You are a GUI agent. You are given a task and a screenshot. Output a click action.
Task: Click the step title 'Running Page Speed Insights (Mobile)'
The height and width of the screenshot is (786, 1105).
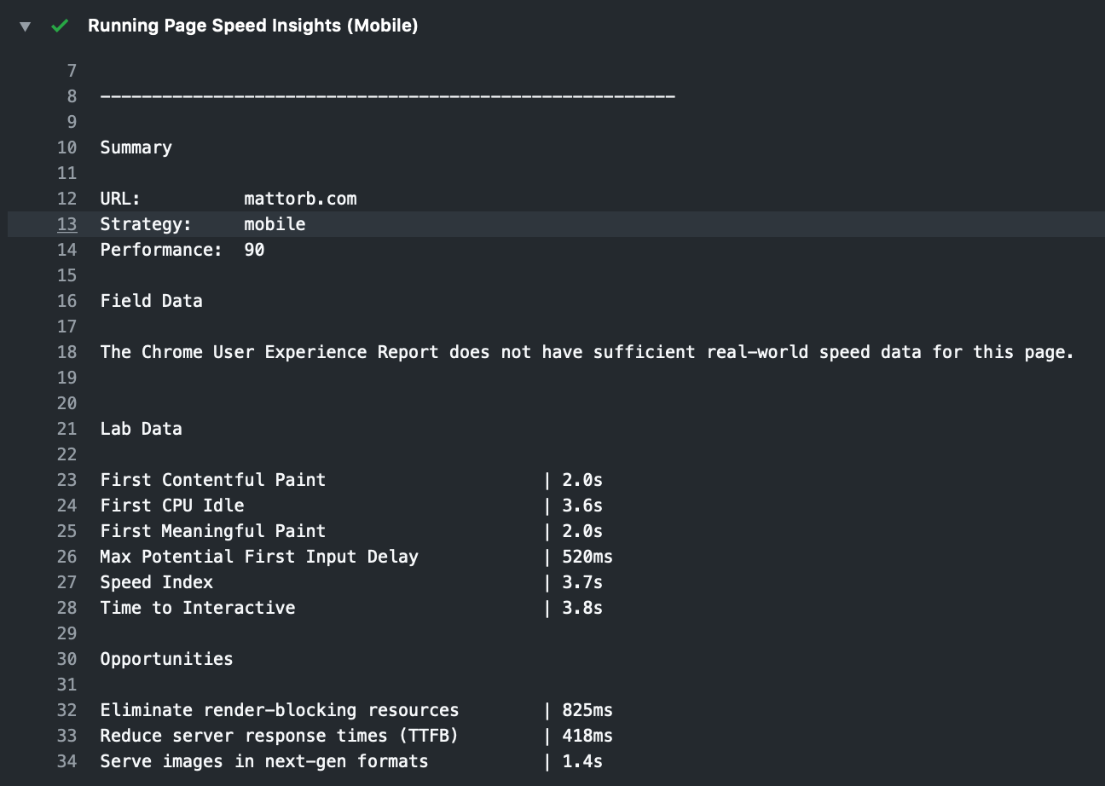252,26
